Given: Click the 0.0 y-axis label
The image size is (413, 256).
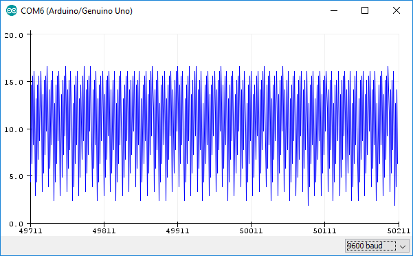Looking at the screenshot, I should 16,224.
